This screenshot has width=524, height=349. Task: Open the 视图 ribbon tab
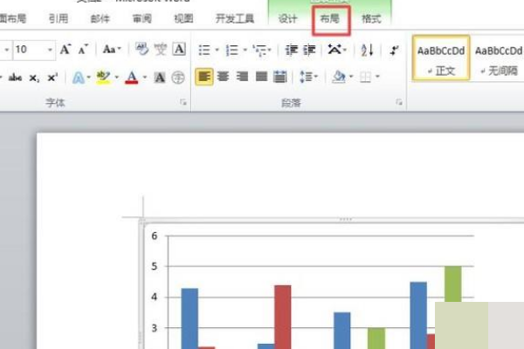(x=183, y=18)
